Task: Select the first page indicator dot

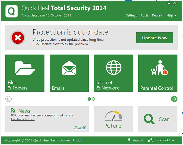Action: 89,99
